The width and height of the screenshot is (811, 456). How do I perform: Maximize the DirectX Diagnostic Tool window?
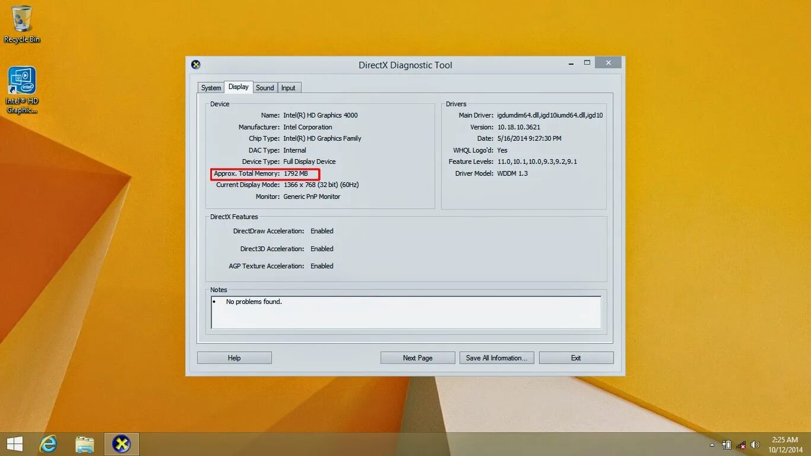coord(587,62)
